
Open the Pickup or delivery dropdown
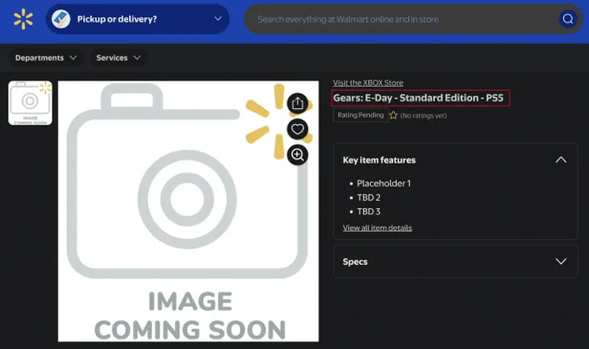pos(138,19)
